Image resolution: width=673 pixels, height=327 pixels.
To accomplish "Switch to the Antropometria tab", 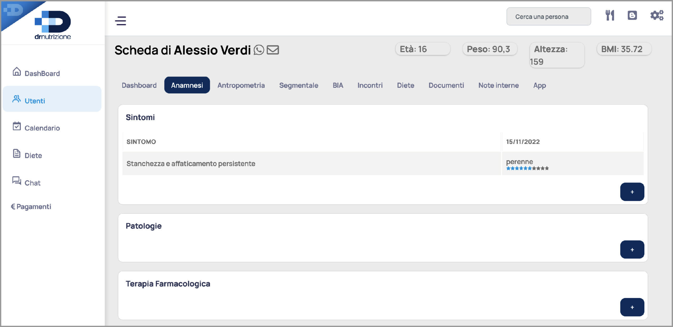I will [x=241, y=85].
